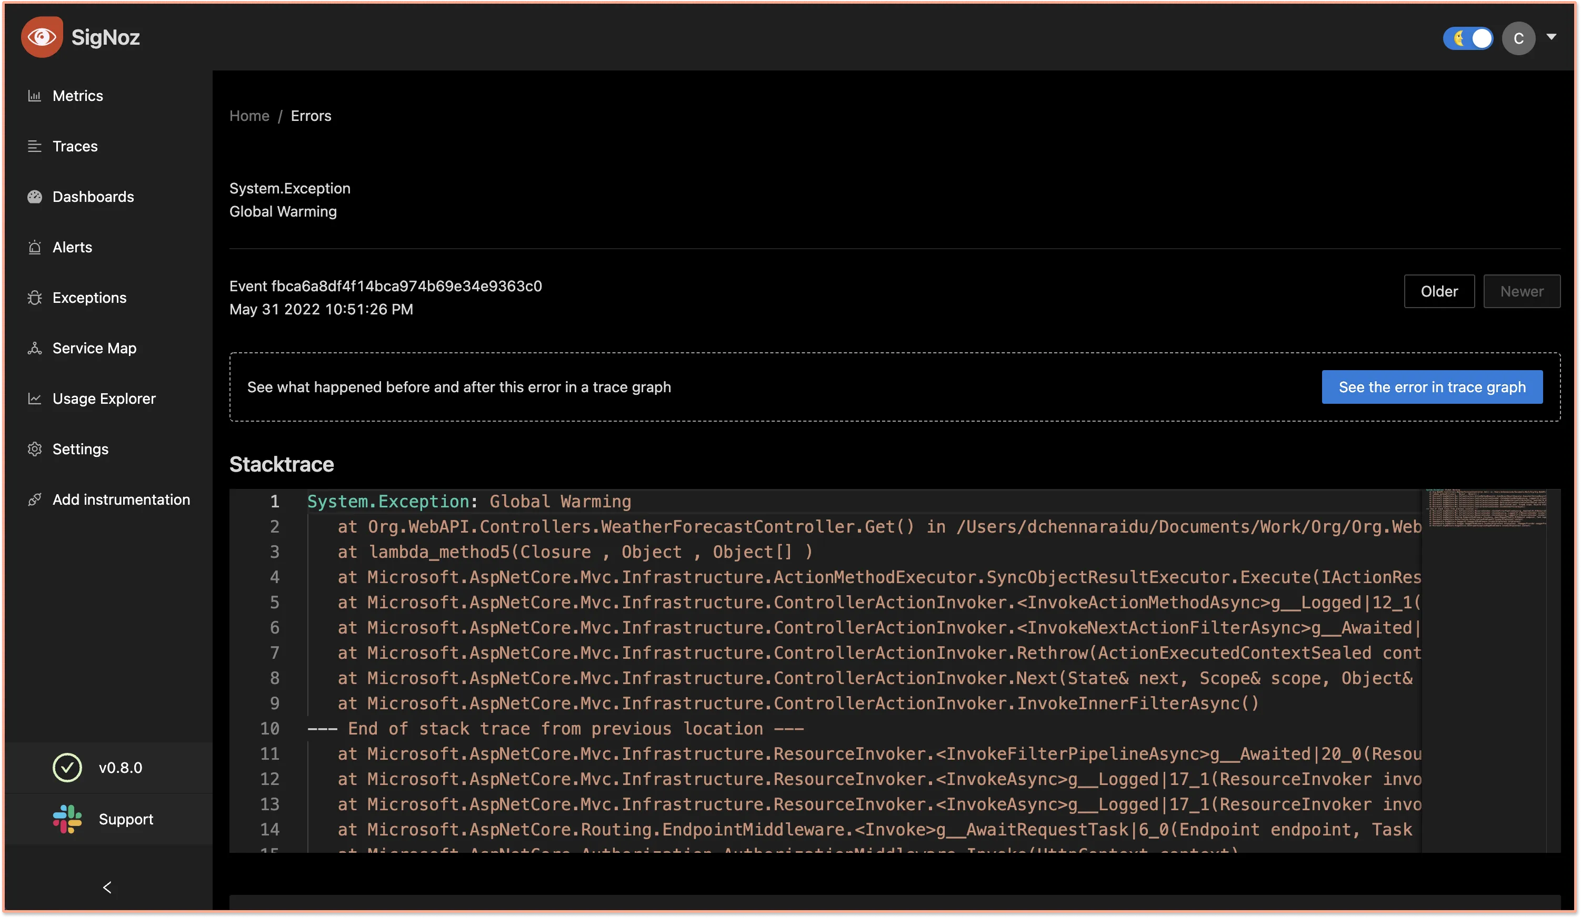This screenshot has height=918, width=1581.
Task: Click the Settings gear icon
Action: 35,448
